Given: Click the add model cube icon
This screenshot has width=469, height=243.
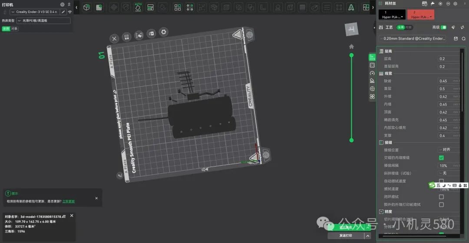Looking at the screenshot, I should pyautogui.click(x=87, y=7).
